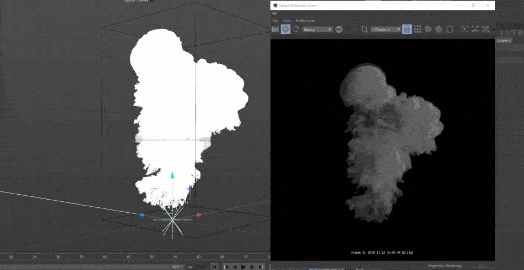Click the round RGB channel icon
524x270 pixels.
point(339,29)
